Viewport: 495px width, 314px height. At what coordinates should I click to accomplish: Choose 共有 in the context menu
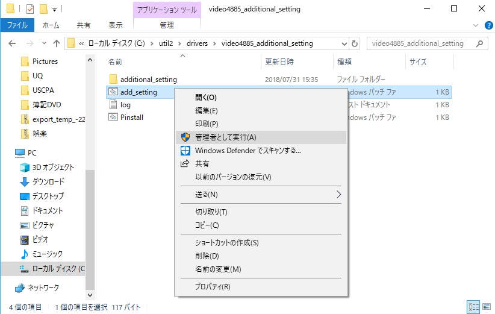tap(261, 164)
